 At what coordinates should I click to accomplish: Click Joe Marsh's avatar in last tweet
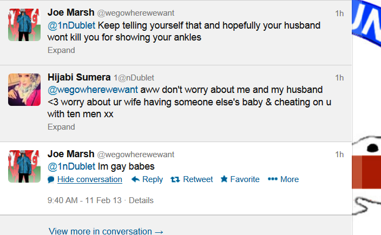[x=24, y=166]
